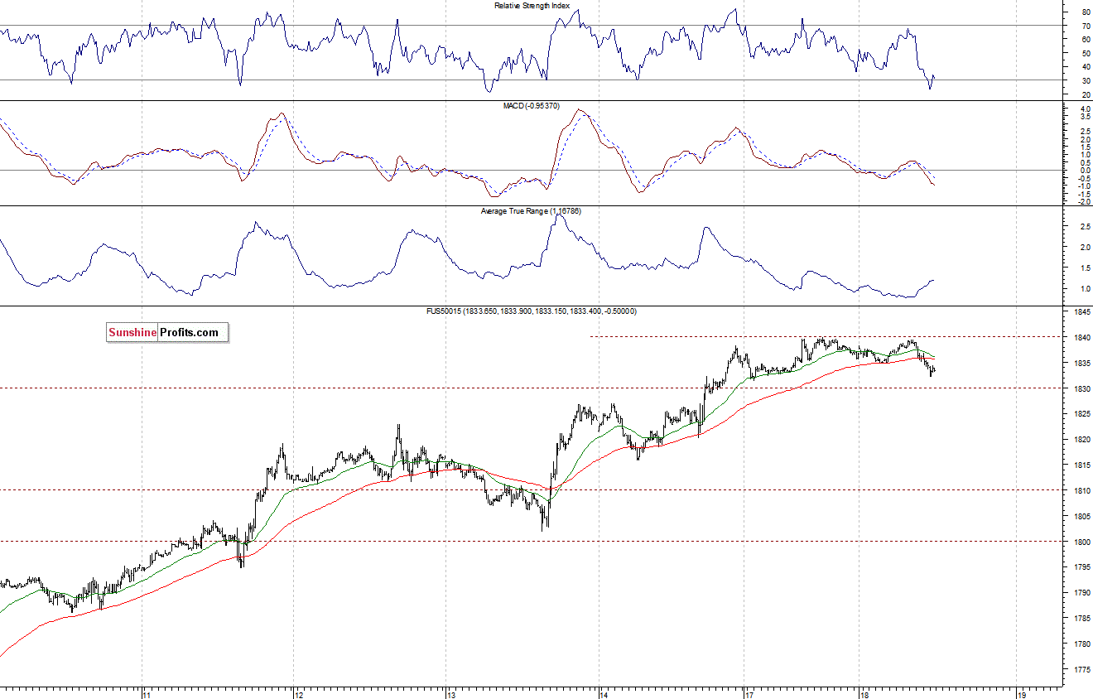Click the 1.0 label on Average True Range axis
The height and width of the screenshot is (699, 1093).
(x=1085, y=289)
